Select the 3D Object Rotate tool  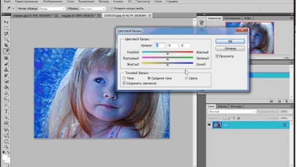(6, 130)
